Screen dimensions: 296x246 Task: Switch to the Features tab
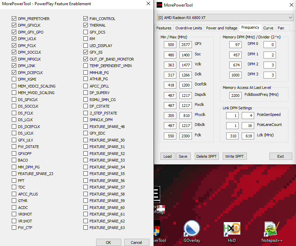pyautogui.click(x=164, y=28)
